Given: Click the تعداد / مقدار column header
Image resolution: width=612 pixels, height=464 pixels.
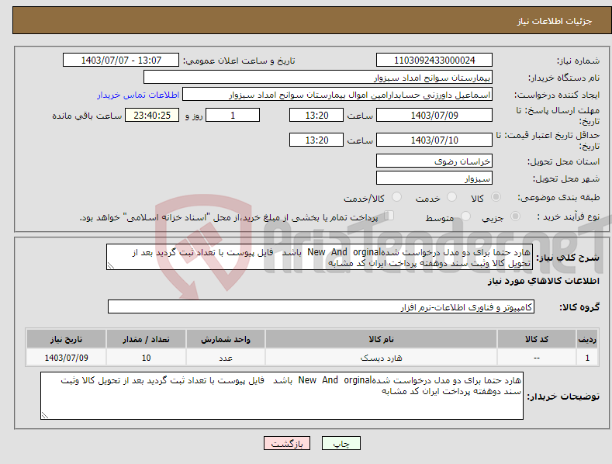Looking at the screenshot, I should pos(146,339).
